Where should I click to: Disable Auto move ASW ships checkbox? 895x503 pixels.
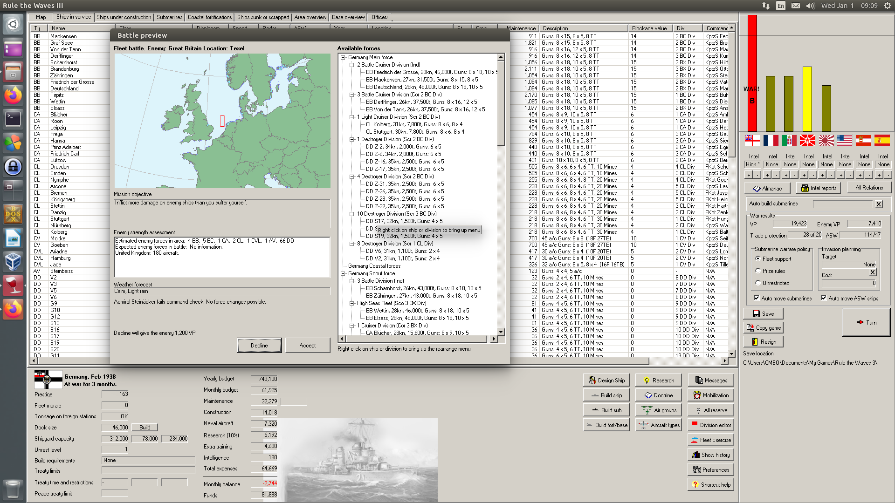click(x=824, y=298)
